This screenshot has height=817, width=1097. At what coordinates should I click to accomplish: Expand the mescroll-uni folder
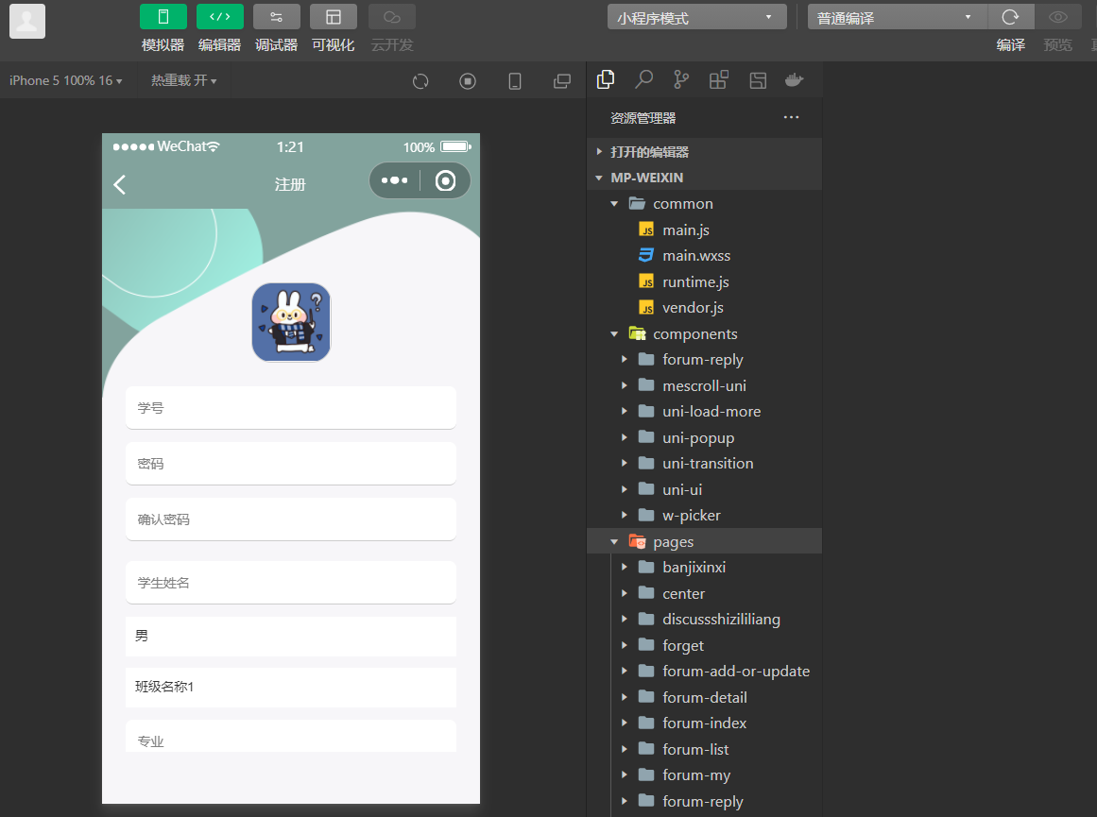coord(705,385)
